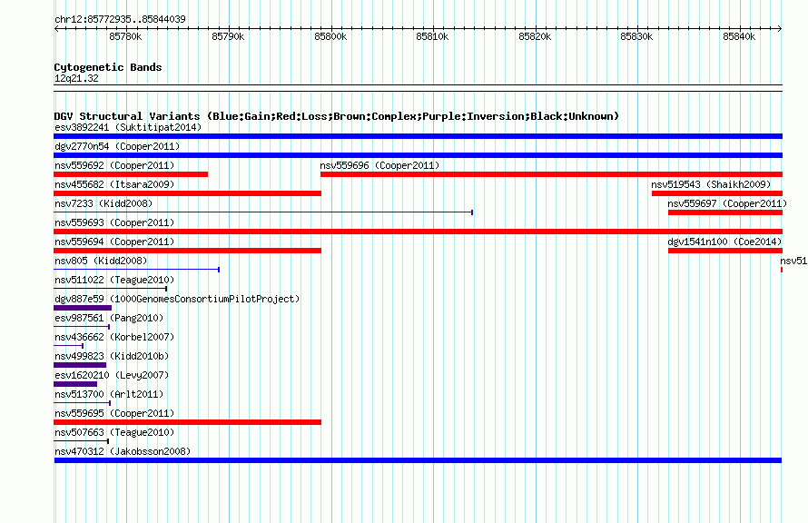Click the 85830k ruler tick label
Screen dimensions: 808x523
[637, 36]
